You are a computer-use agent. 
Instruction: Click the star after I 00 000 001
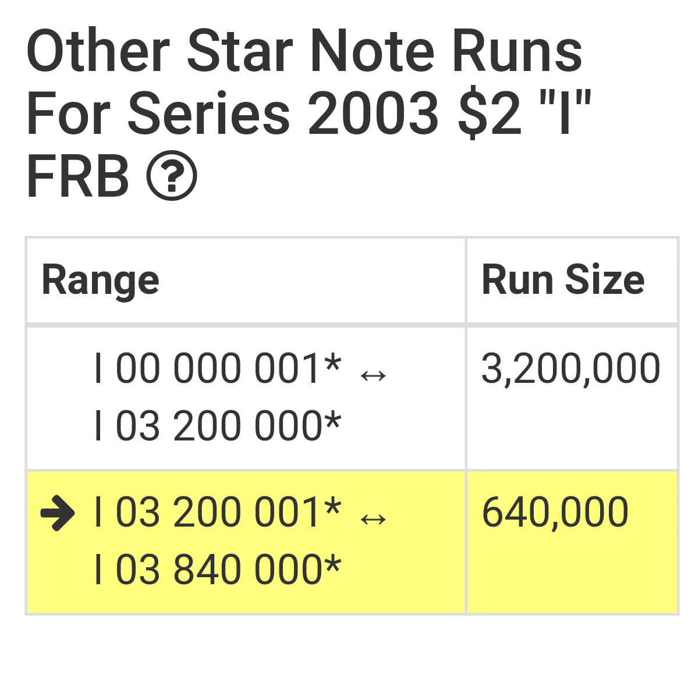[332, 364]
